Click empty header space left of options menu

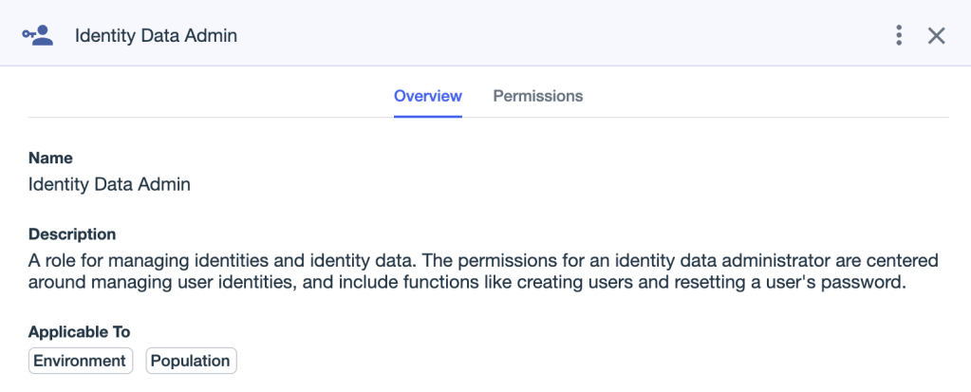click(570, 36)
